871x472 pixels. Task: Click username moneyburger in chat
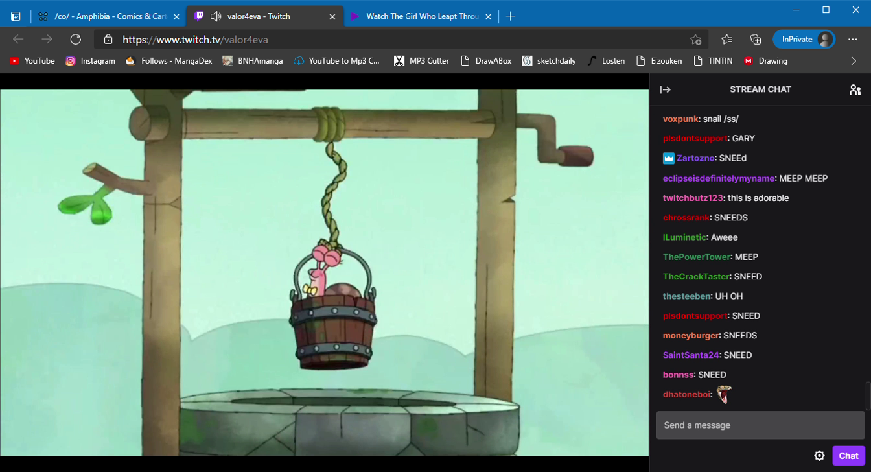click(691, 335)
